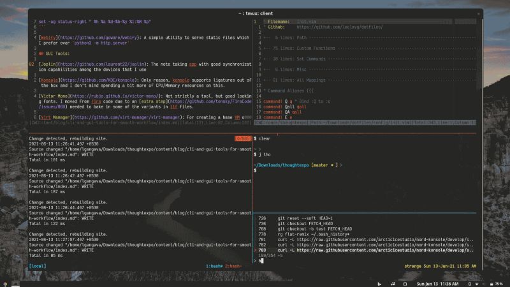
Task: Switch to tmux window 2:bash
Action: 233,266
